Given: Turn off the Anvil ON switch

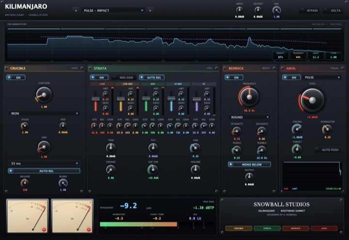Looking at the screenshot, I should pos(292,78).
